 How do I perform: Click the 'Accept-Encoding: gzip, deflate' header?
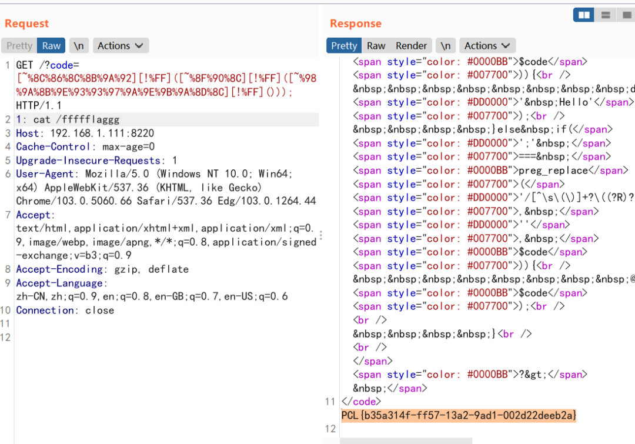point(102,269)
